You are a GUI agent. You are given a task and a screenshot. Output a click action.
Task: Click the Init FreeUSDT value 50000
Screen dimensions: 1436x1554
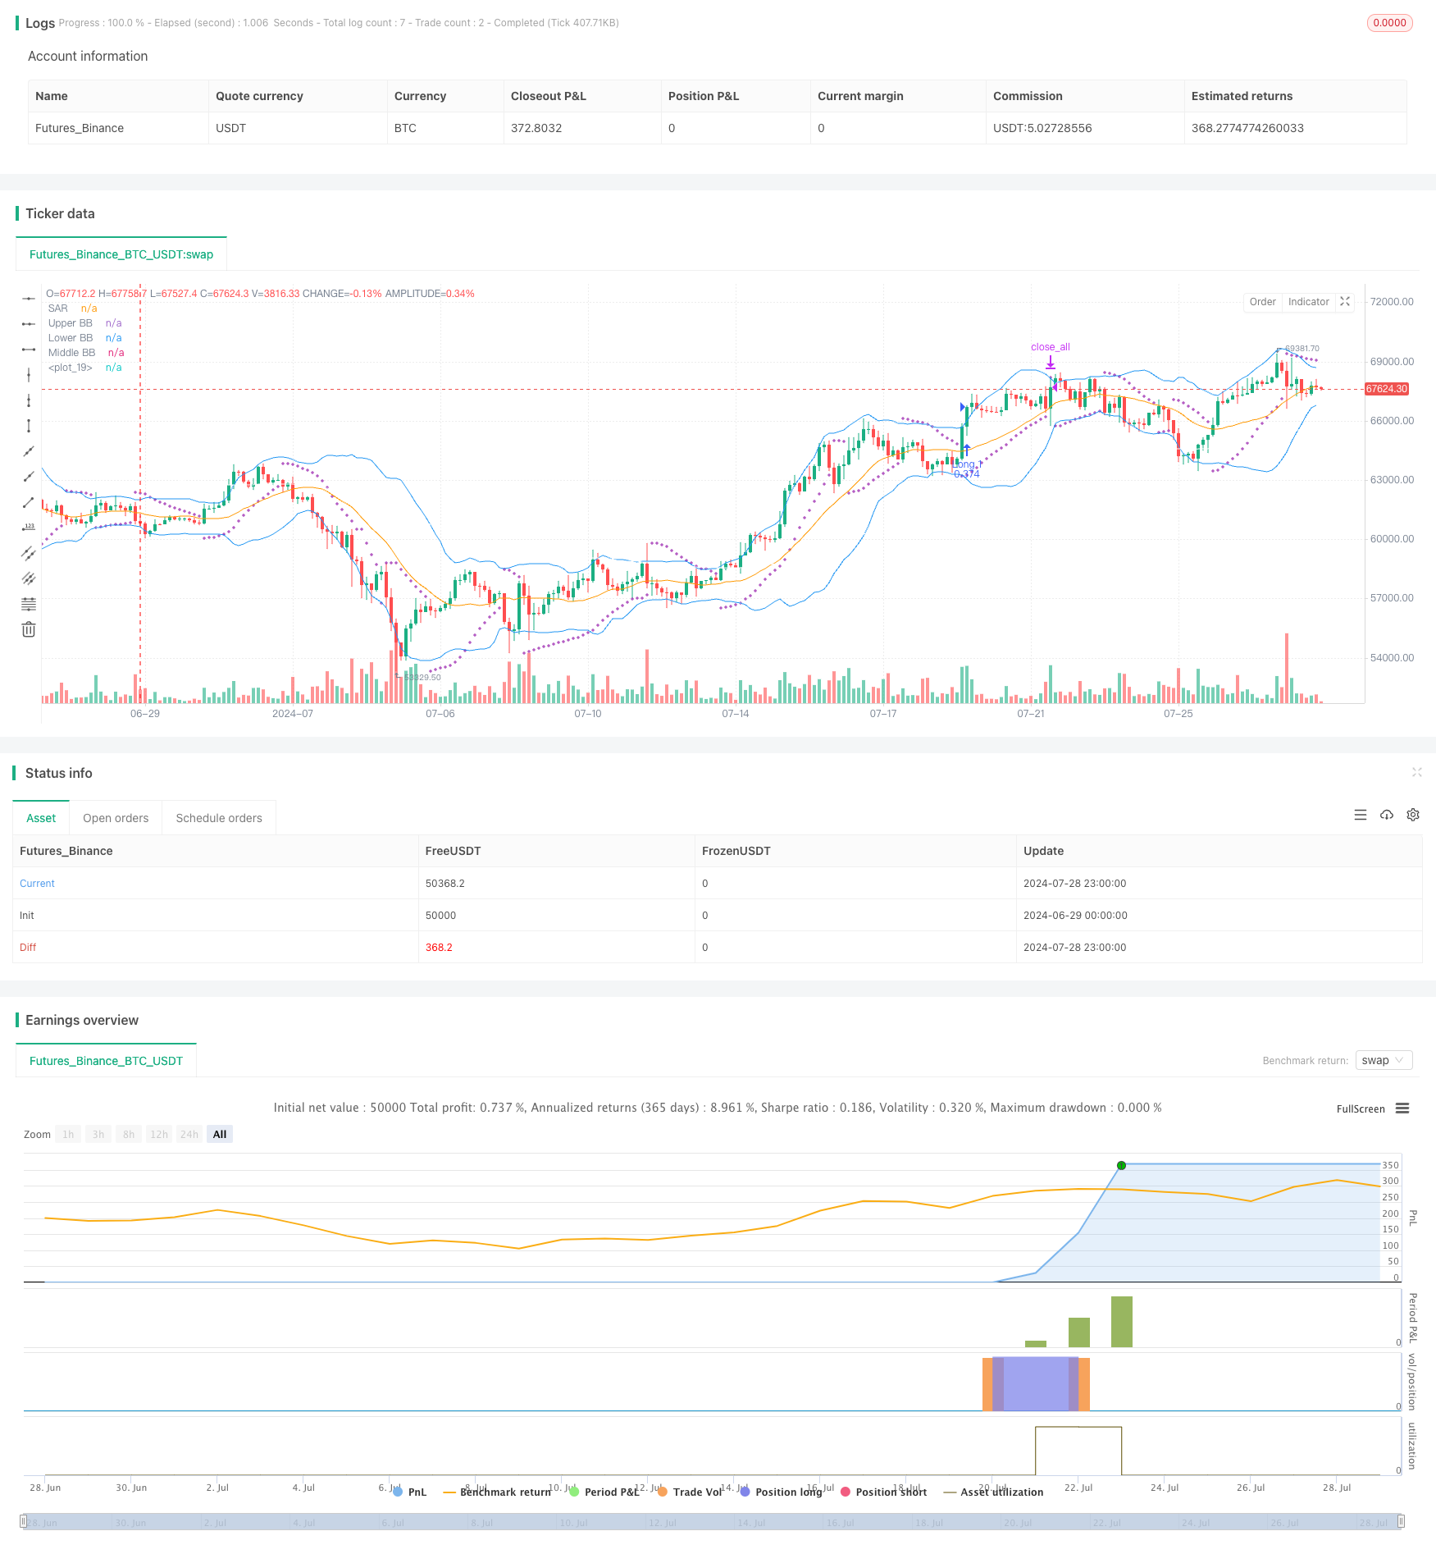point(440,916)
